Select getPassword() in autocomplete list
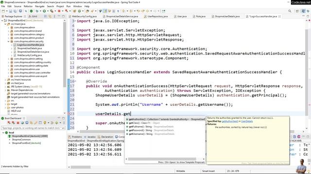 click(x=166, y=130)
